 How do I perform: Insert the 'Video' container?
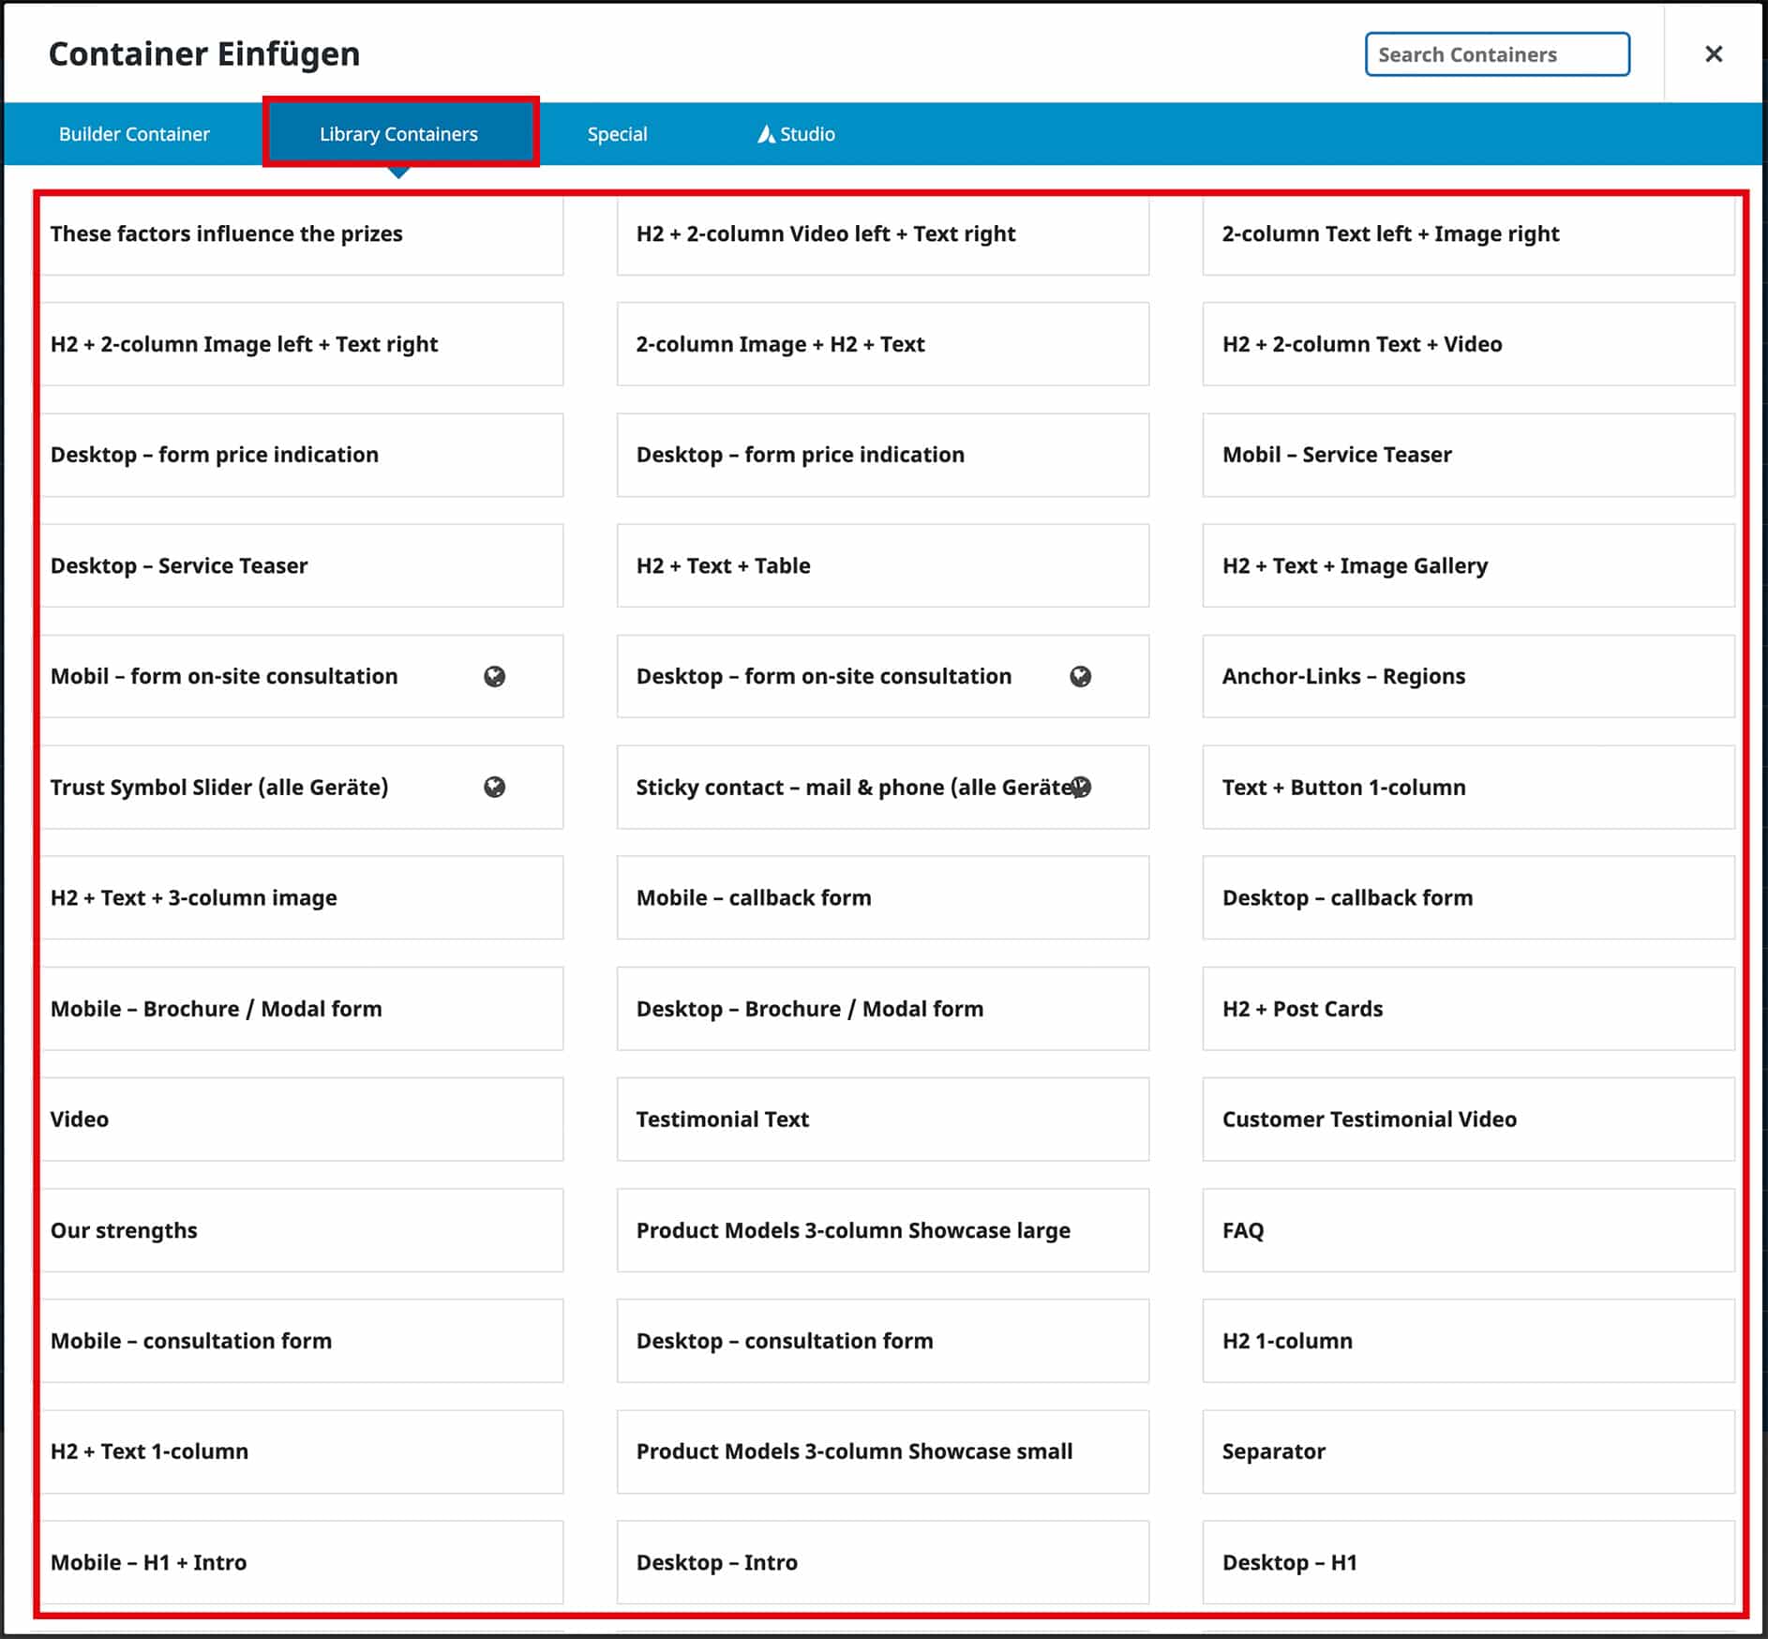point(301,1120)
